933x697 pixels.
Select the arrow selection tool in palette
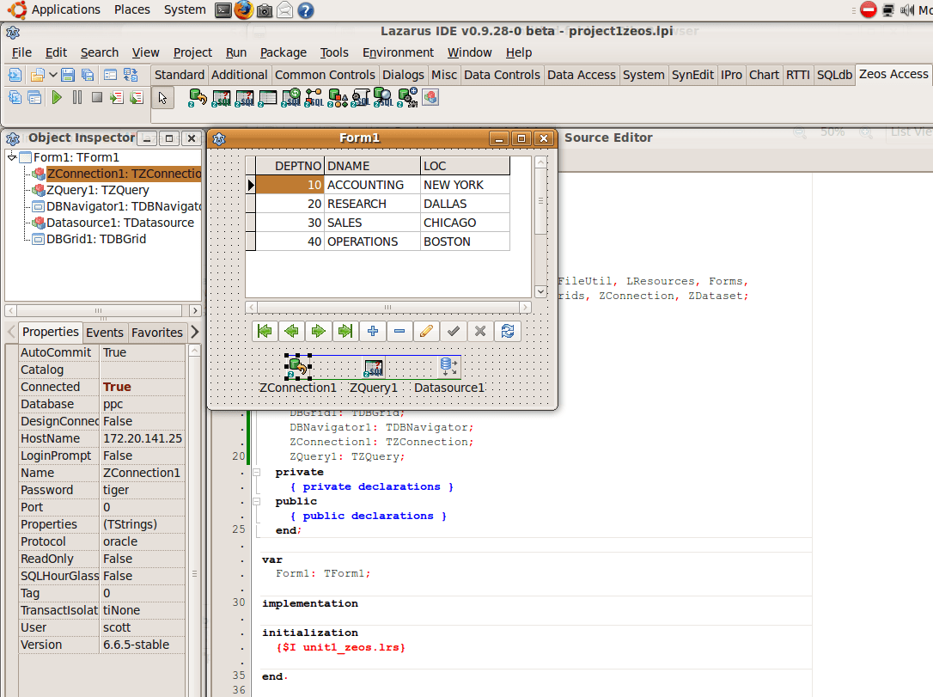click(x=162, y=98)
